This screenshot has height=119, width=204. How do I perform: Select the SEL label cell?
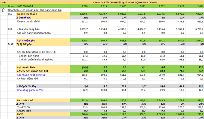[x=10, y=14]
